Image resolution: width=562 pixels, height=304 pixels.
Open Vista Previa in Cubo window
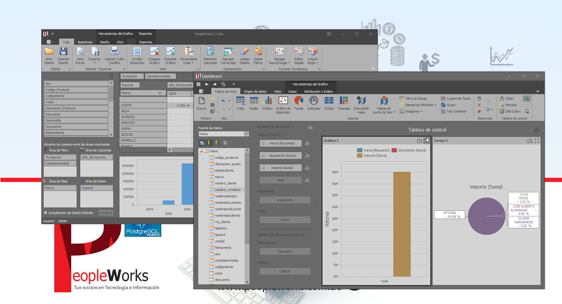click(80, 56)
